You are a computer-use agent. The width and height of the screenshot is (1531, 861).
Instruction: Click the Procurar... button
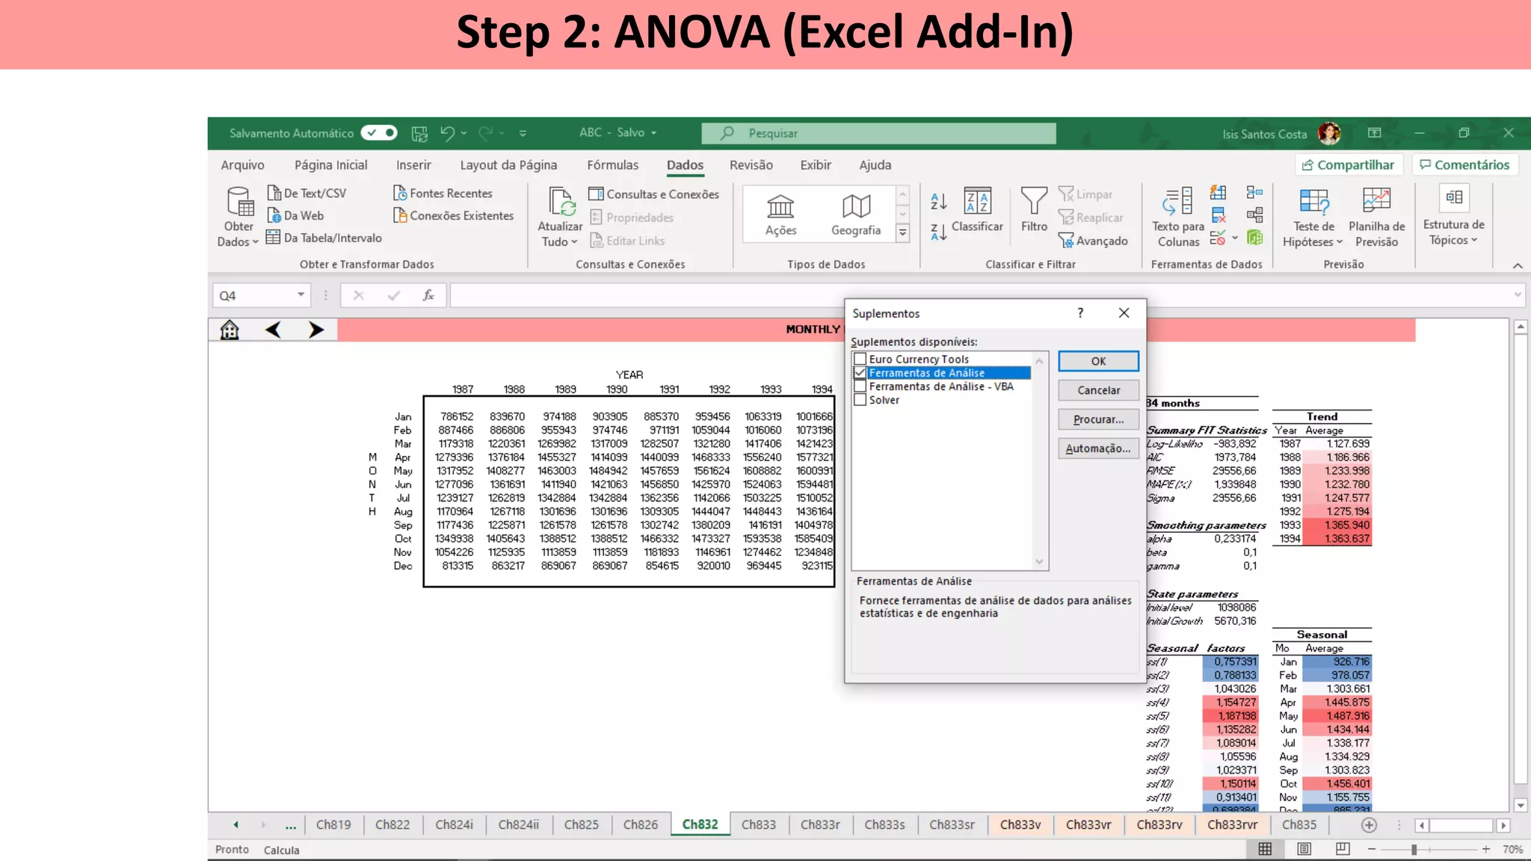(x=1098, y=419)
